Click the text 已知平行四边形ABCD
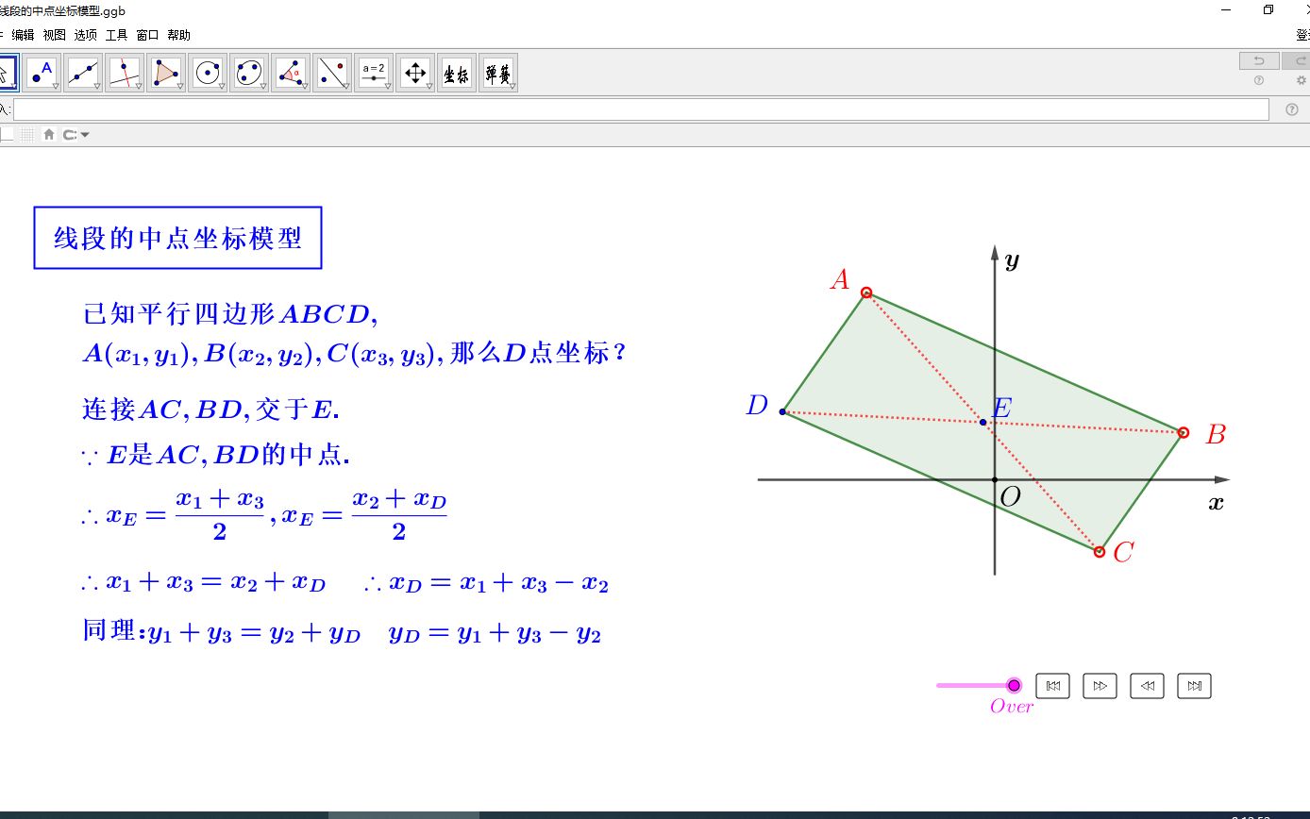 (x=231, y=312)
